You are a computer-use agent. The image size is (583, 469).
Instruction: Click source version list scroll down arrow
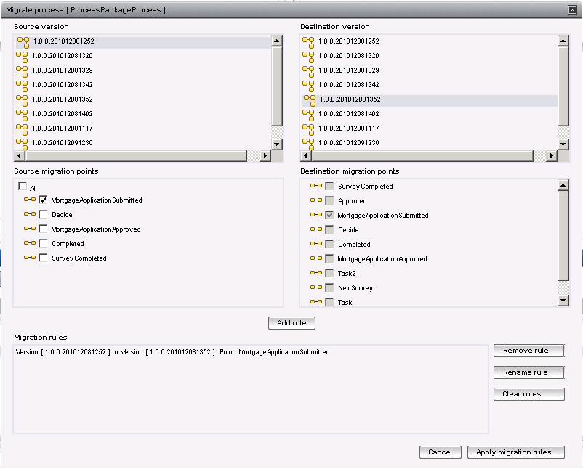pyautogui.click(x=277, y=144)
